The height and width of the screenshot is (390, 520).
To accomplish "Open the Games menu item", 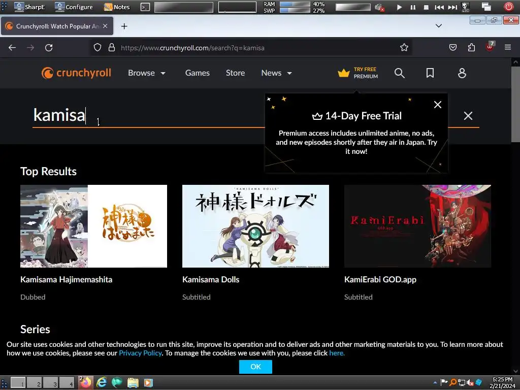I will point(198,73).
